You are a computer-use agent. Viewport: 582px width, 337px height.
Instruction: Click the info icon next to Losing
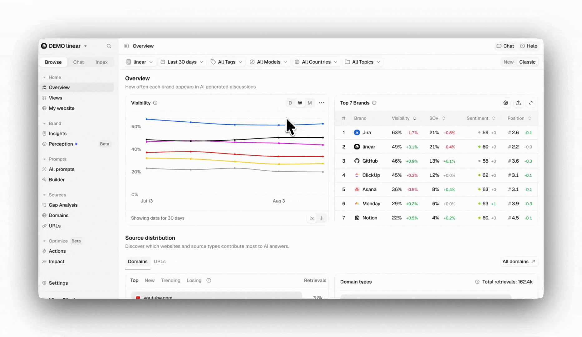(209, 281)
